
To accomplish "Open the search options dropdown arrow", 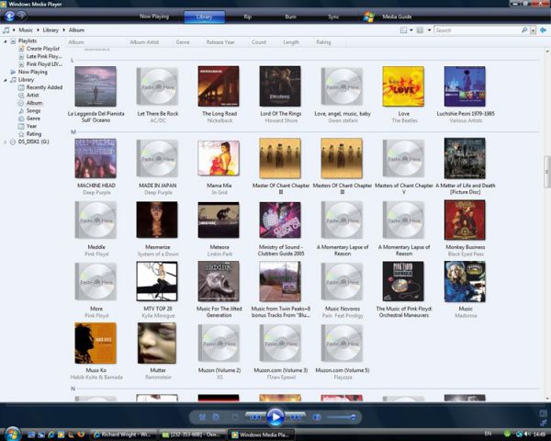I will pos(533,30).
